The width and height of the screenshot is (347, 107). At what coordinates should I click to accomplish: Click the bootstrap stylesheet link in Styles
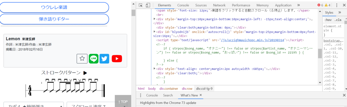(x=333, y=41)
